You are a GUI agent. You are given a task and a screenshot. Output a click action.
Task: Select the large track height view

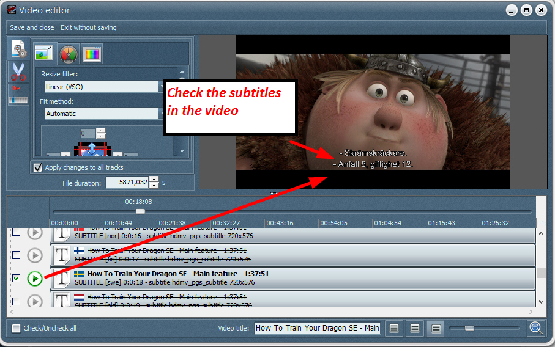[436, 328]
